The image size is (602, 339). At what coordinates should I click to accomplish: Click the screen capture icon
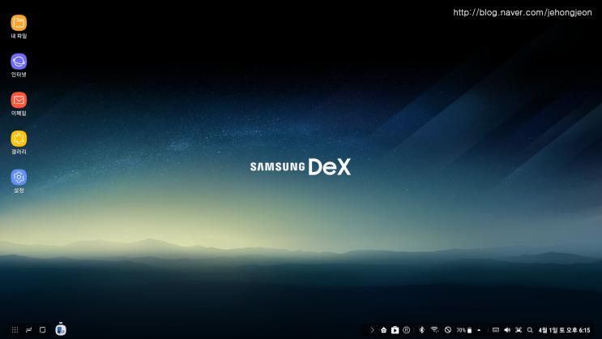point(519,330)
